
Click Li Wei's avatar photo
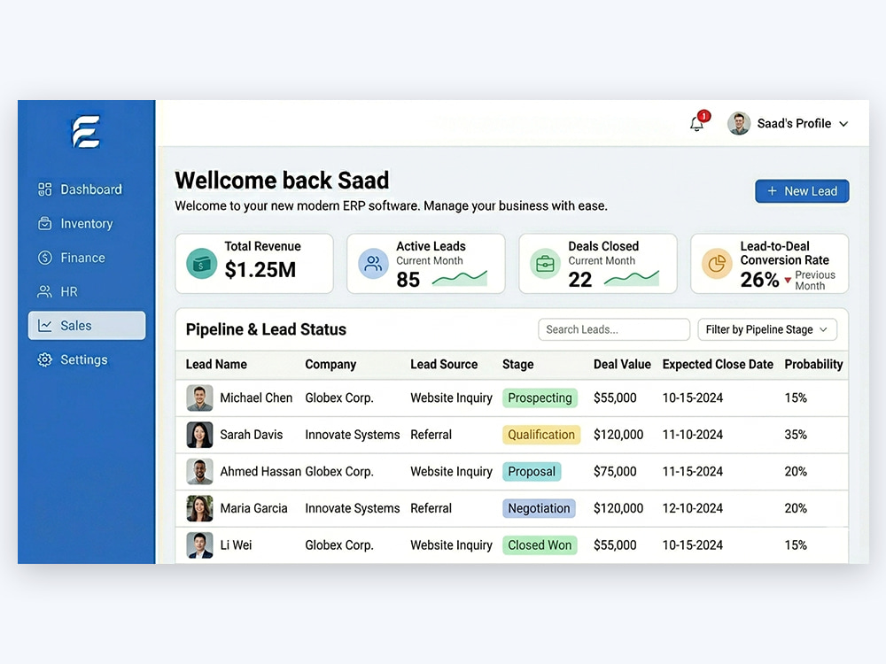[x=199, y=544]
